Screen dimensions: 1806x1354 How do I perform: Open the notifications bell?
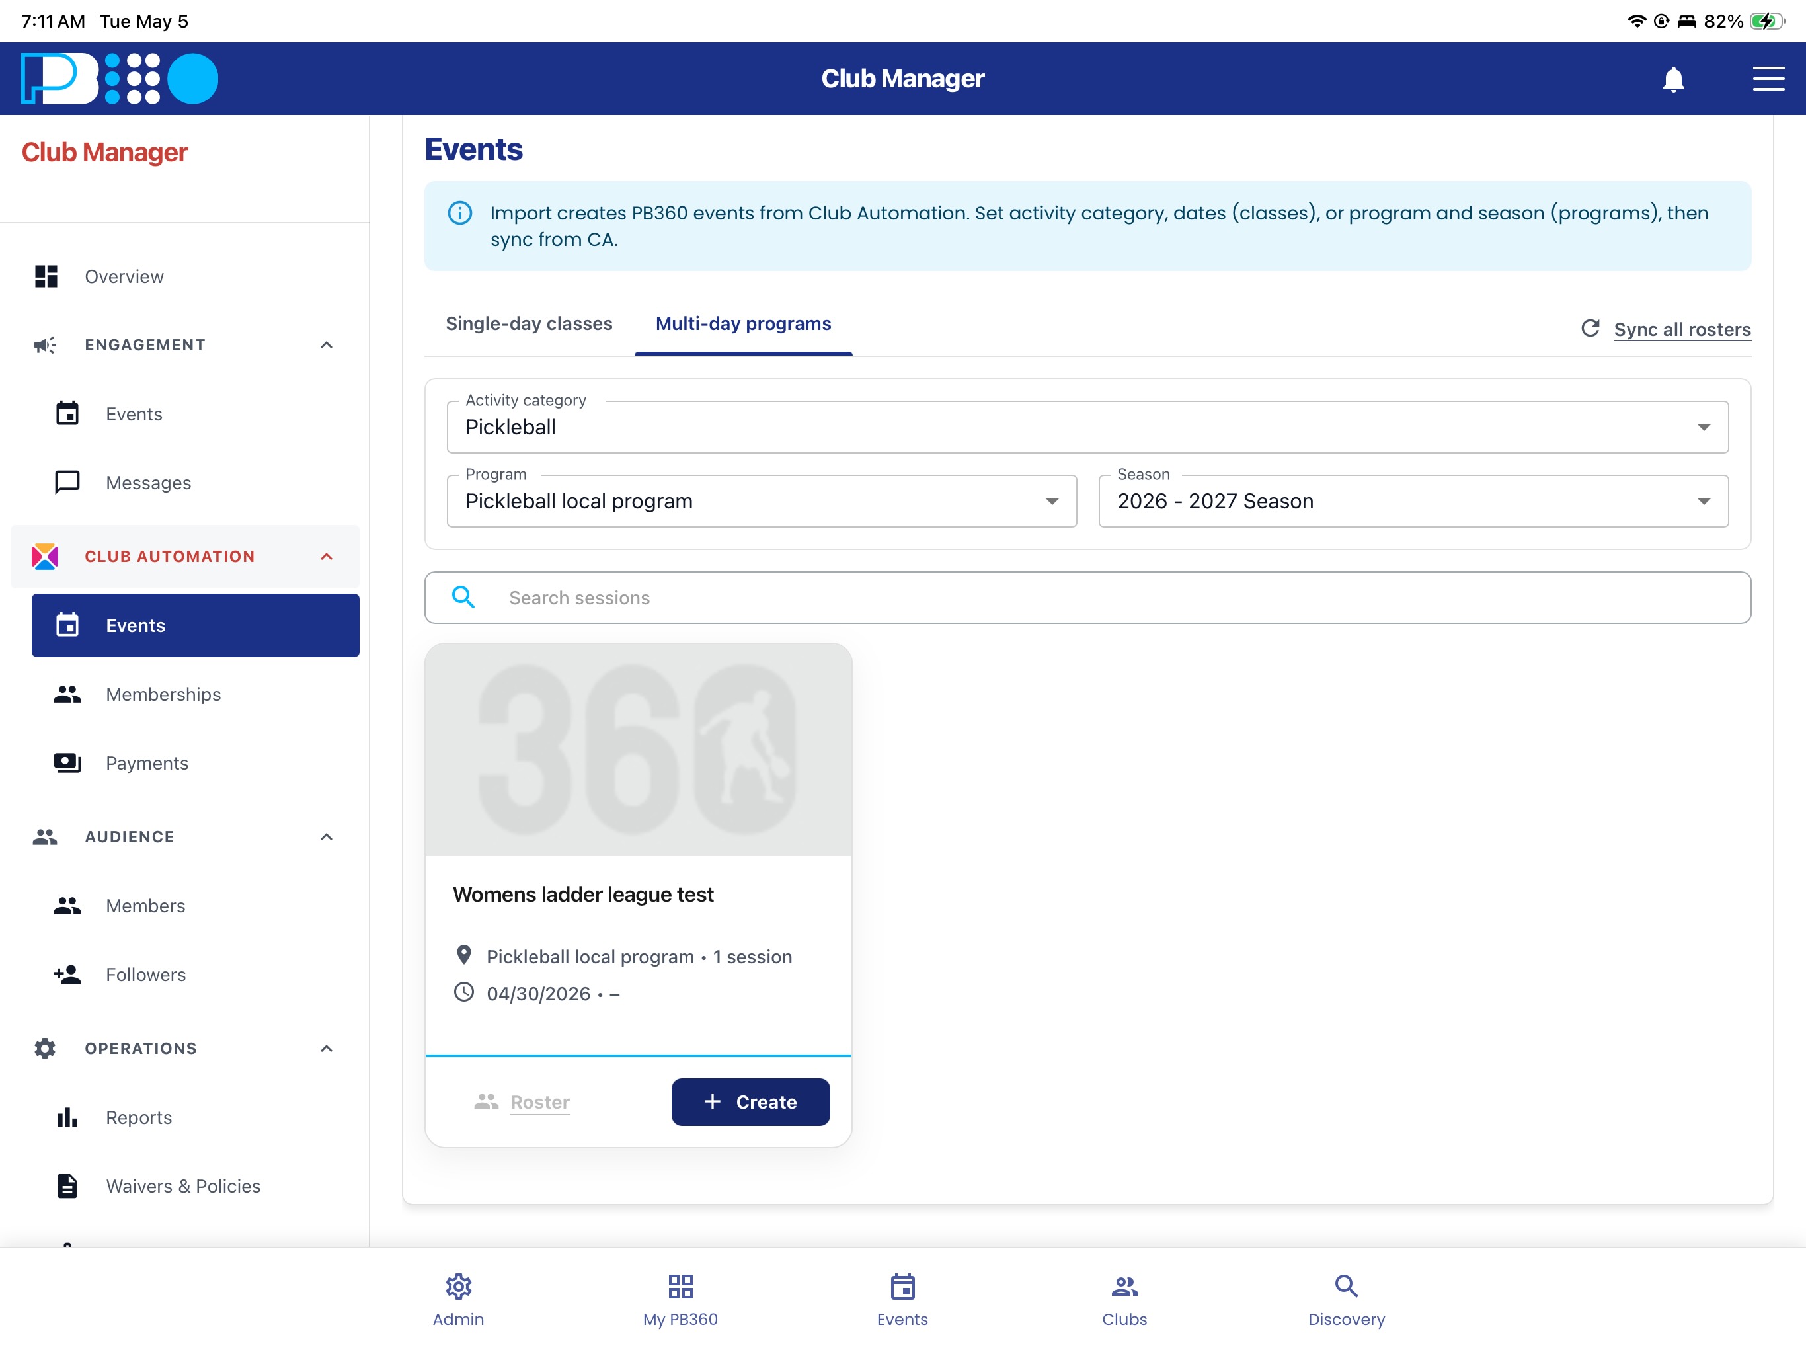pos(1673,79)
